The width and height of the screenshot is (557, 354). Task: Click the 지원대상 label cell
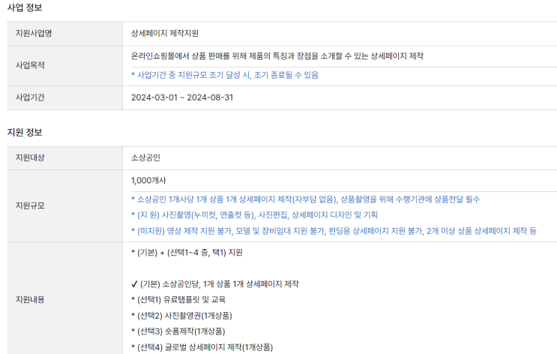click(x=30, y=157)
